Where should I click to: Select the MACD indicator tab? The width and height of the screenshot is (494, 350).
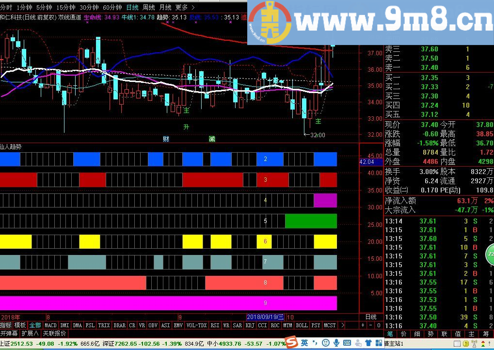(50, 325)
